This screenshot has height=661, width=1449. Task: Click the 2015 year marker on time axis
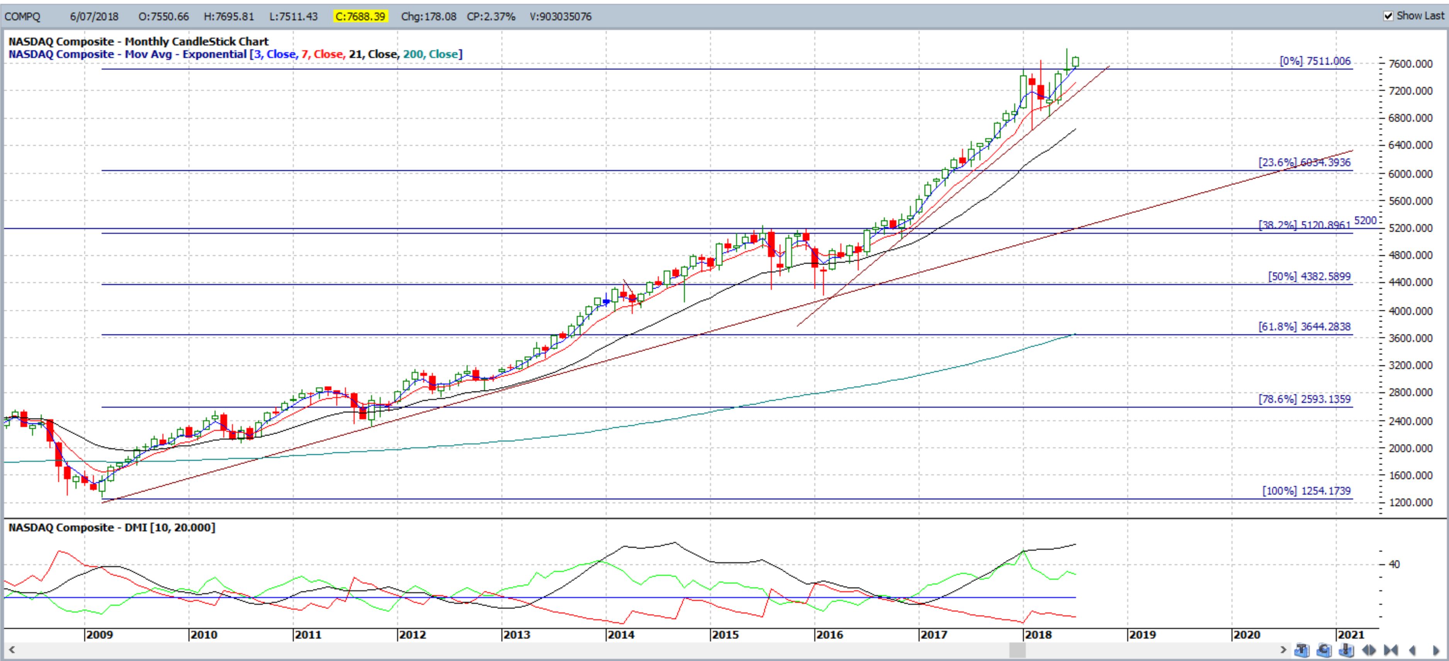coord(725,635)
